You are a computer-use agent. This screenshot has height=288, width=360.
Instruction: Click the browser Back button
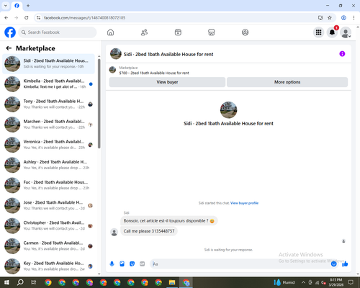tap(6, 18)
